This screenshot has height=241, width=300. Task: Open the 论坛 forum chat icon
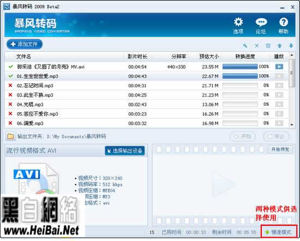[261, 26]
